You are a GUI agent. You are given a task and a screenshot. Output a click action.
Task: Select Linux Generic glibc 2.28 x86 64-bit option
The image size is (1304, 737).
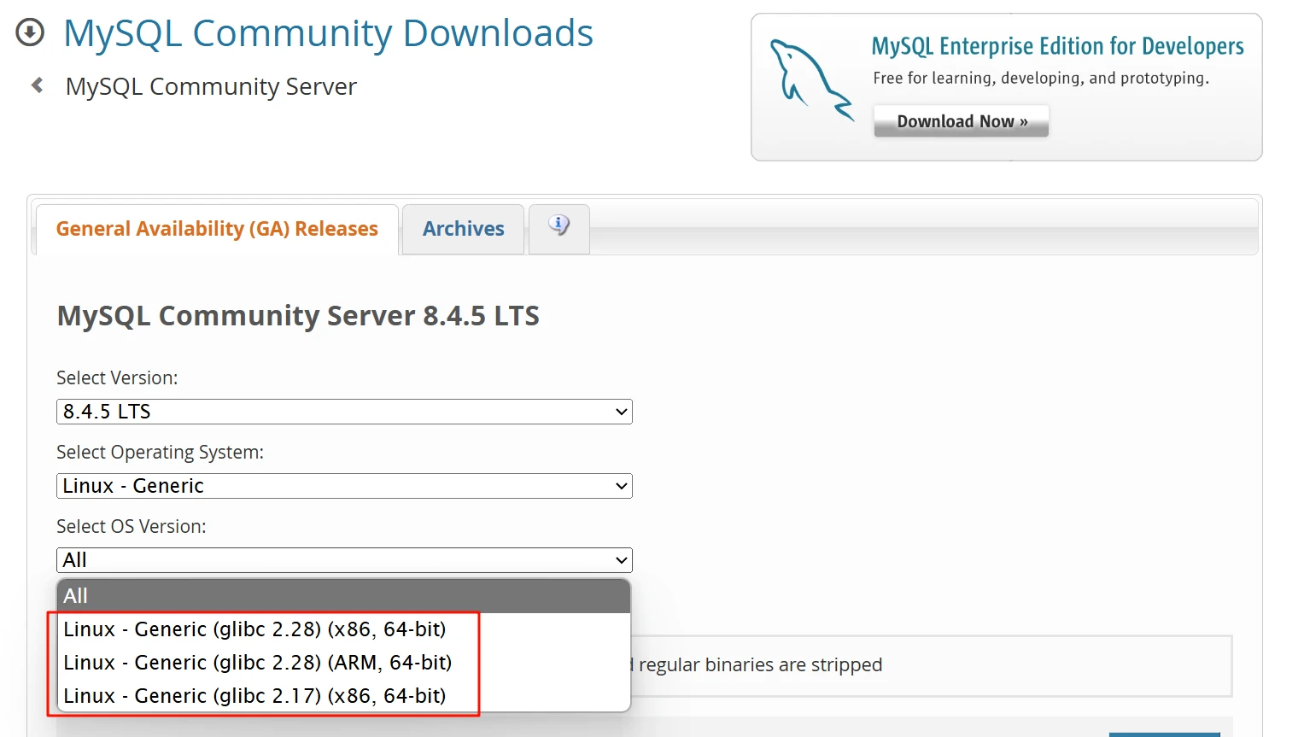254,629
